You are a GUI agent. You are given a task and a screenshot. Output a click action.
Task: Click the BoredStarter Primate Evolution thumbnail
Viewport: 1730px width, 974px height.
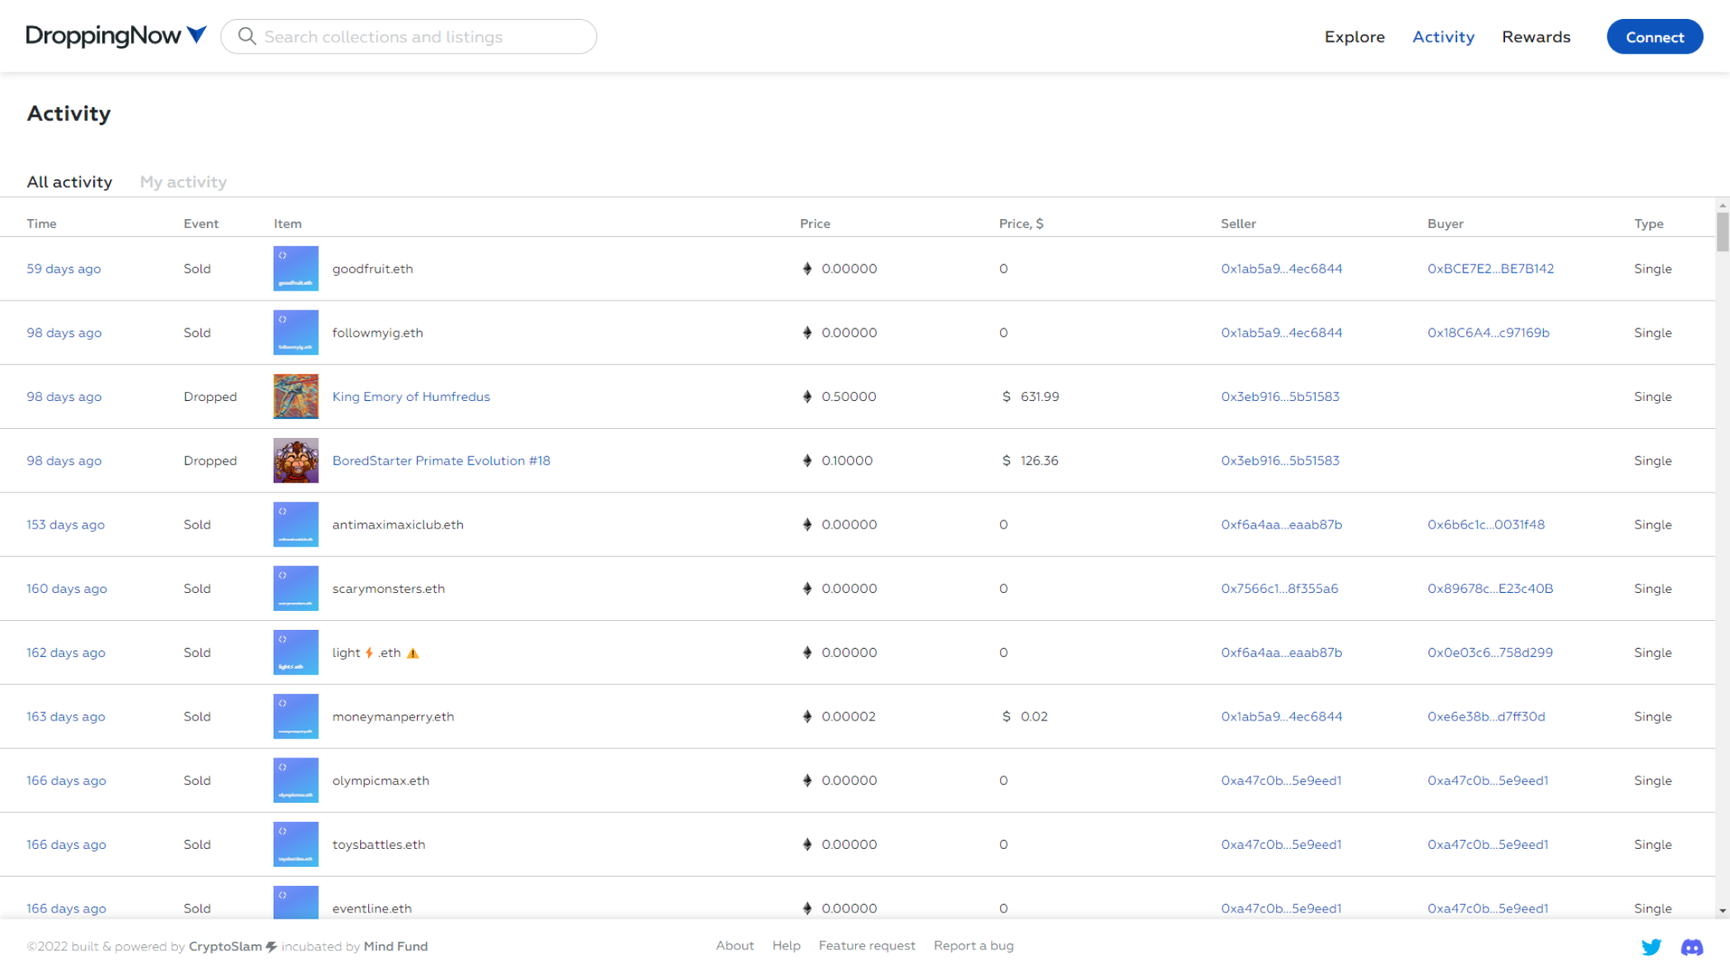coord(295,460)
